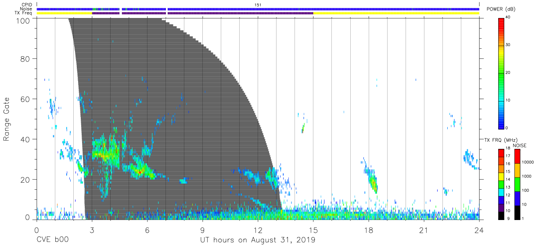The image size is (539, 249).
Task: Click the 6 tick on the UT hours axis
Action: click(x=147, y=230)
